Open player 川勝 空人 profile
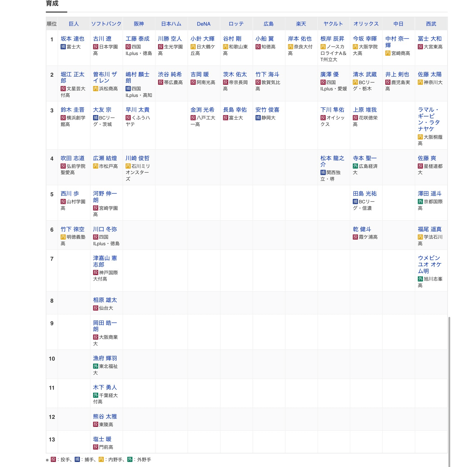This screenshot has height=467, width=452. click(x=170, y=39)
